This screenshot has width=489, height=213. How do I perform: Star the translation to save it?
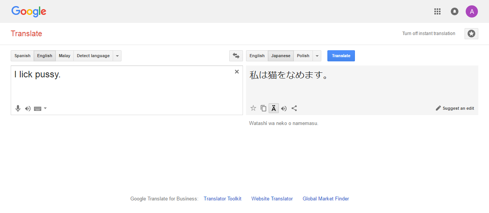pyautogui.click(x=253, y=108)
